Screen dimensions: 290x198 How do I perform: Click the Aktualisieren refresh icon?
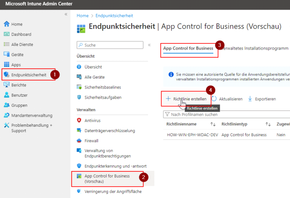(x=214, y=99)
